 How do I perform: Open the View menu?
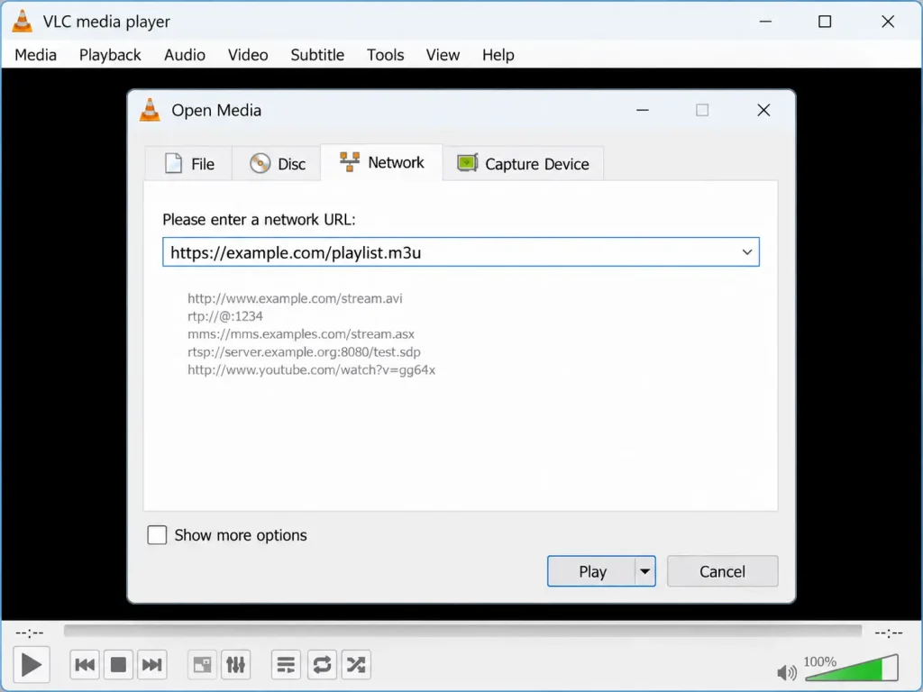pos(443,55)
